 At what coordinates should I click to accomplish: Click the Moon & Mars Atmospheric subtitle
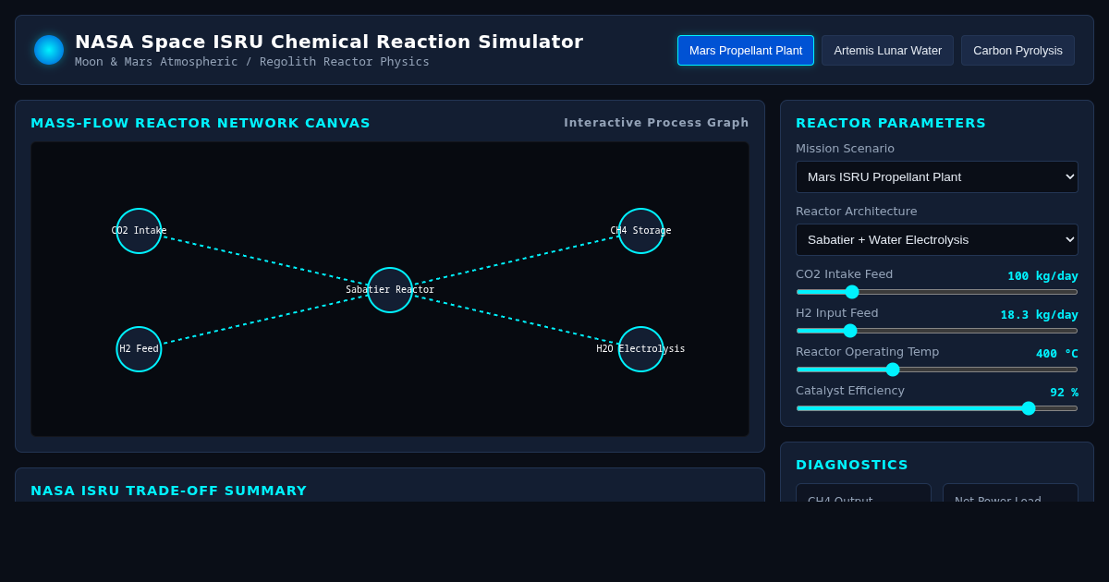point(252,62)
